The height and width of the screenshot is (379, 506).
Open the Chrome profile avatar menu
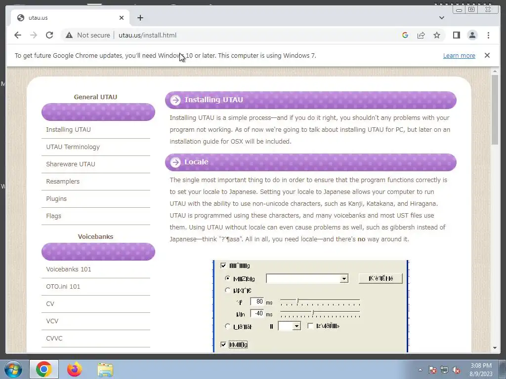click(x=472, y=35)
